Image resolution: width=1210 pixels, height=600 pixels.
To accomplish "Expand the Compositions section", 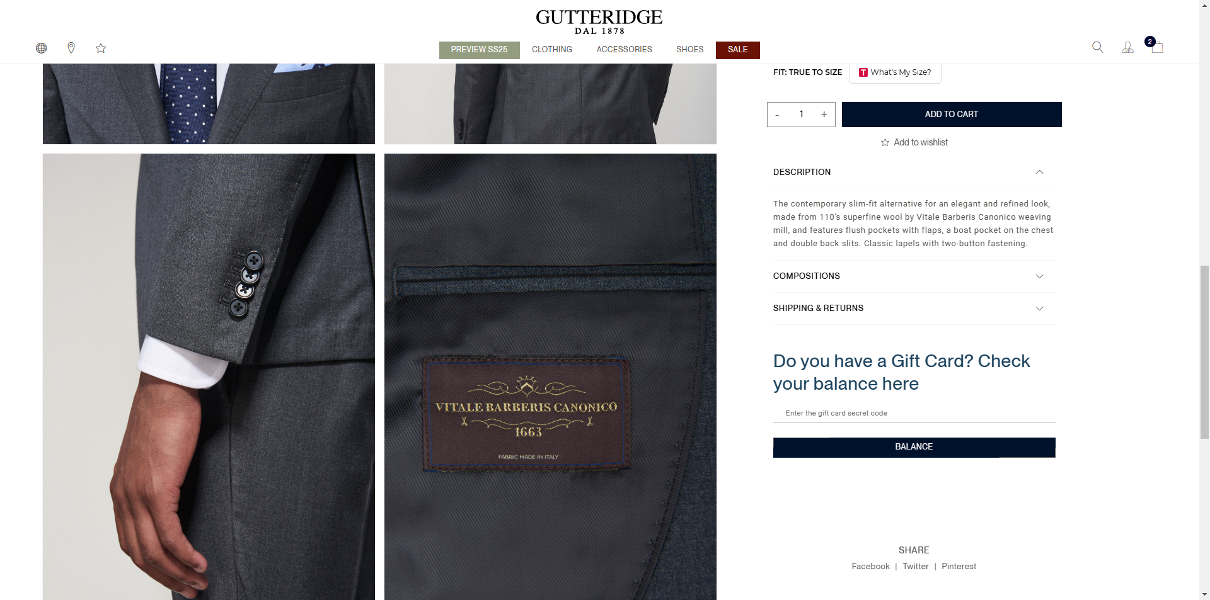I will [x=914, y=276].
